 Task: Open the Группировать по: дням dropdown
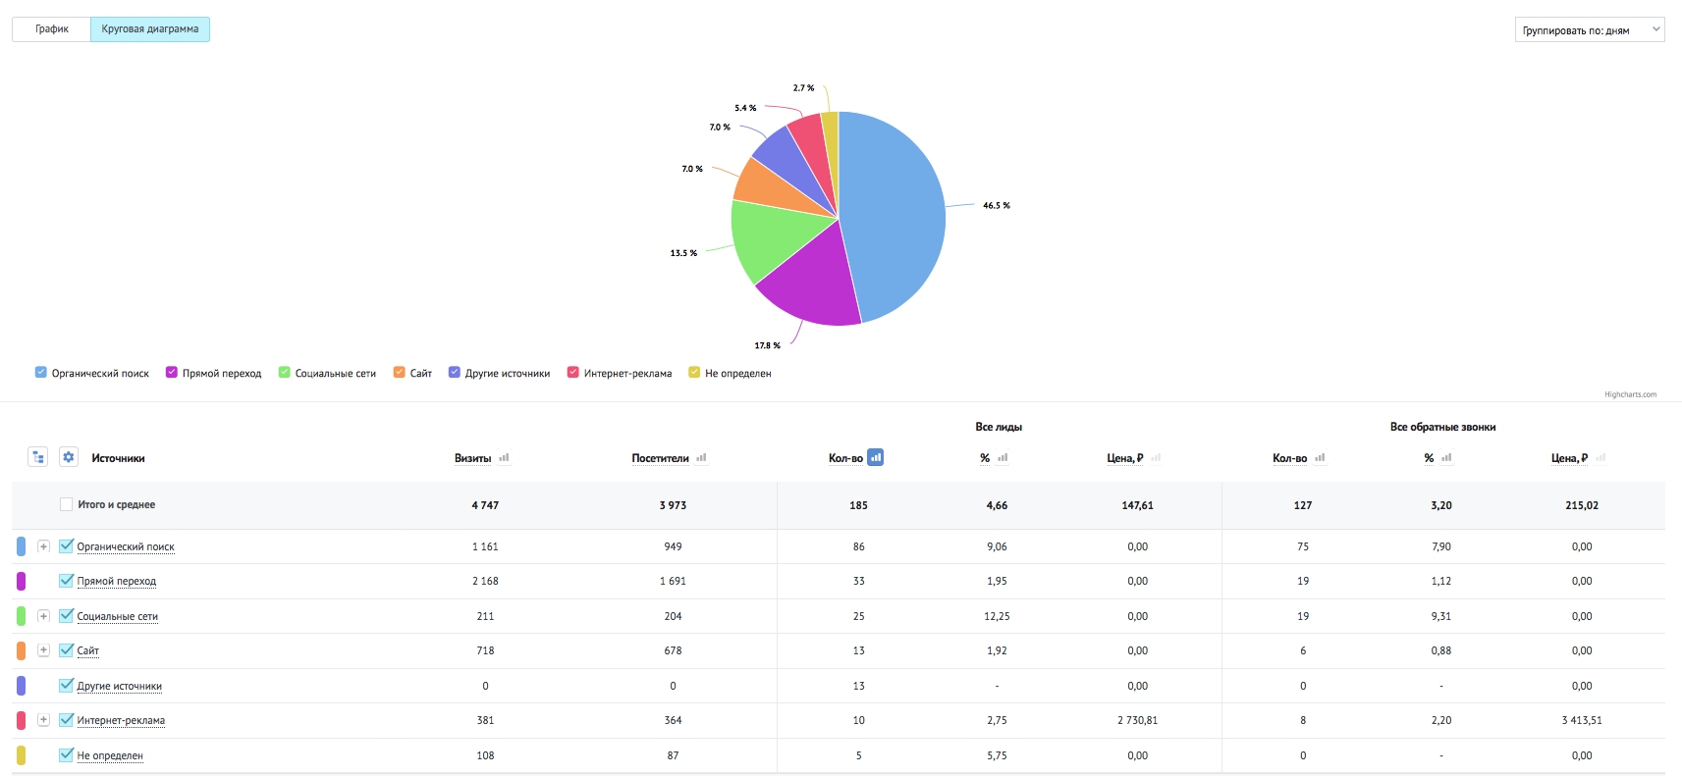1590,29
